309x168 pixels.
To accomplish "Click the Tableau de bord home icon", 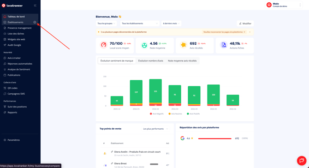I will point(5,17).
